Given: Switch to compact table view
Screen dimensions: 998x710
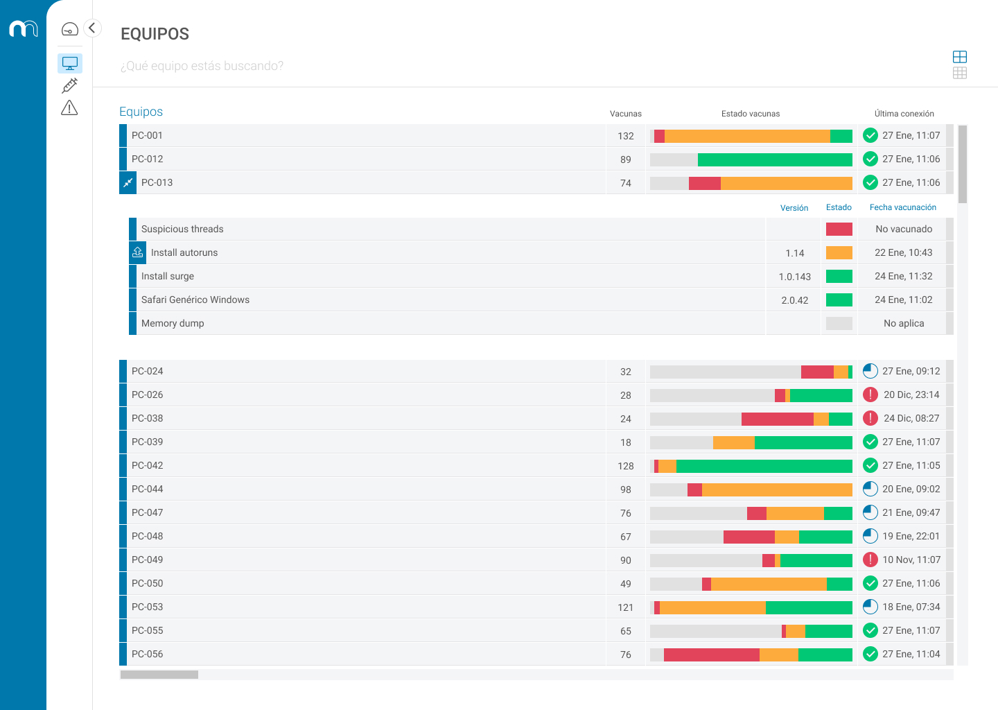Looking at the screenshot, I should 960,73.
